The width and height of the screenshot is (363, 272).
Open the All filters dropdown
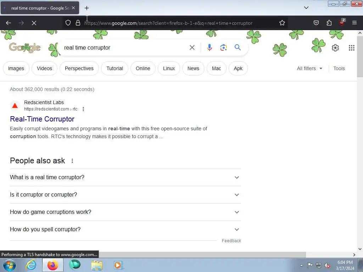[309, 68]
